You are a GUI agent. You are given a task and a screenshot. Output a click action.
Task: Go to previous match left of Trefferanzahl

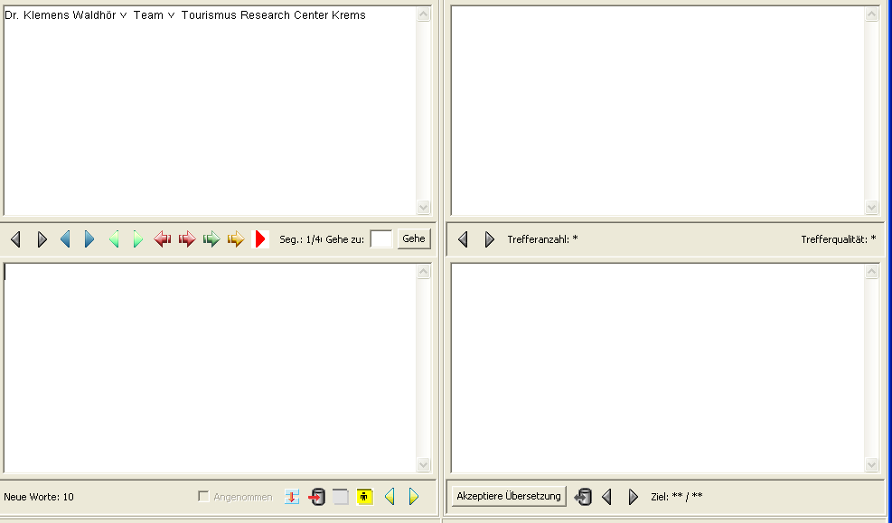[x=464, y=239]
